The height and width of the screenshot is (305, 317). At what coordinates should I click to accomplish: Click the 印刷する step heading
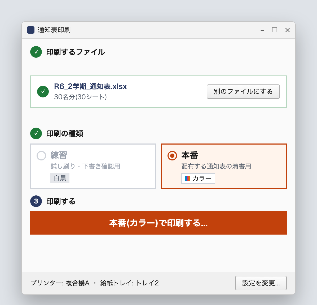(x=61, y=201)
